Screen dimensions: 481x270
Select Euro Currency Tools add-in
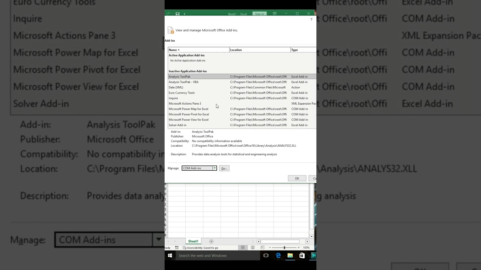(242, 93)
